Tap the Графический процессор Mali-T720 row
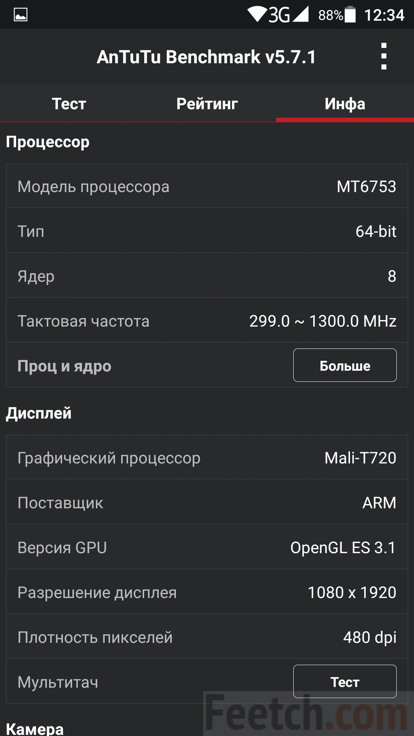Image resolution: width=414 pixels, height=736 pixels. tap(207, 458)
